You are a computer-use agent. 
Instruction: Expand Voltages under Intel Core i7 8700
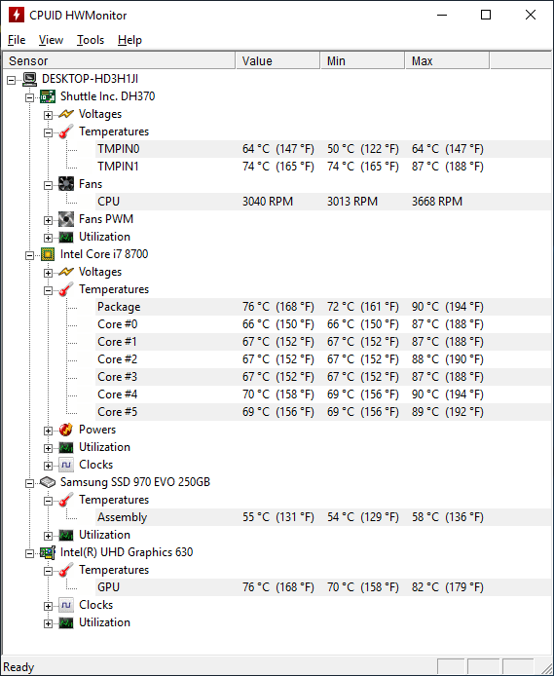[x=48, y=273]
